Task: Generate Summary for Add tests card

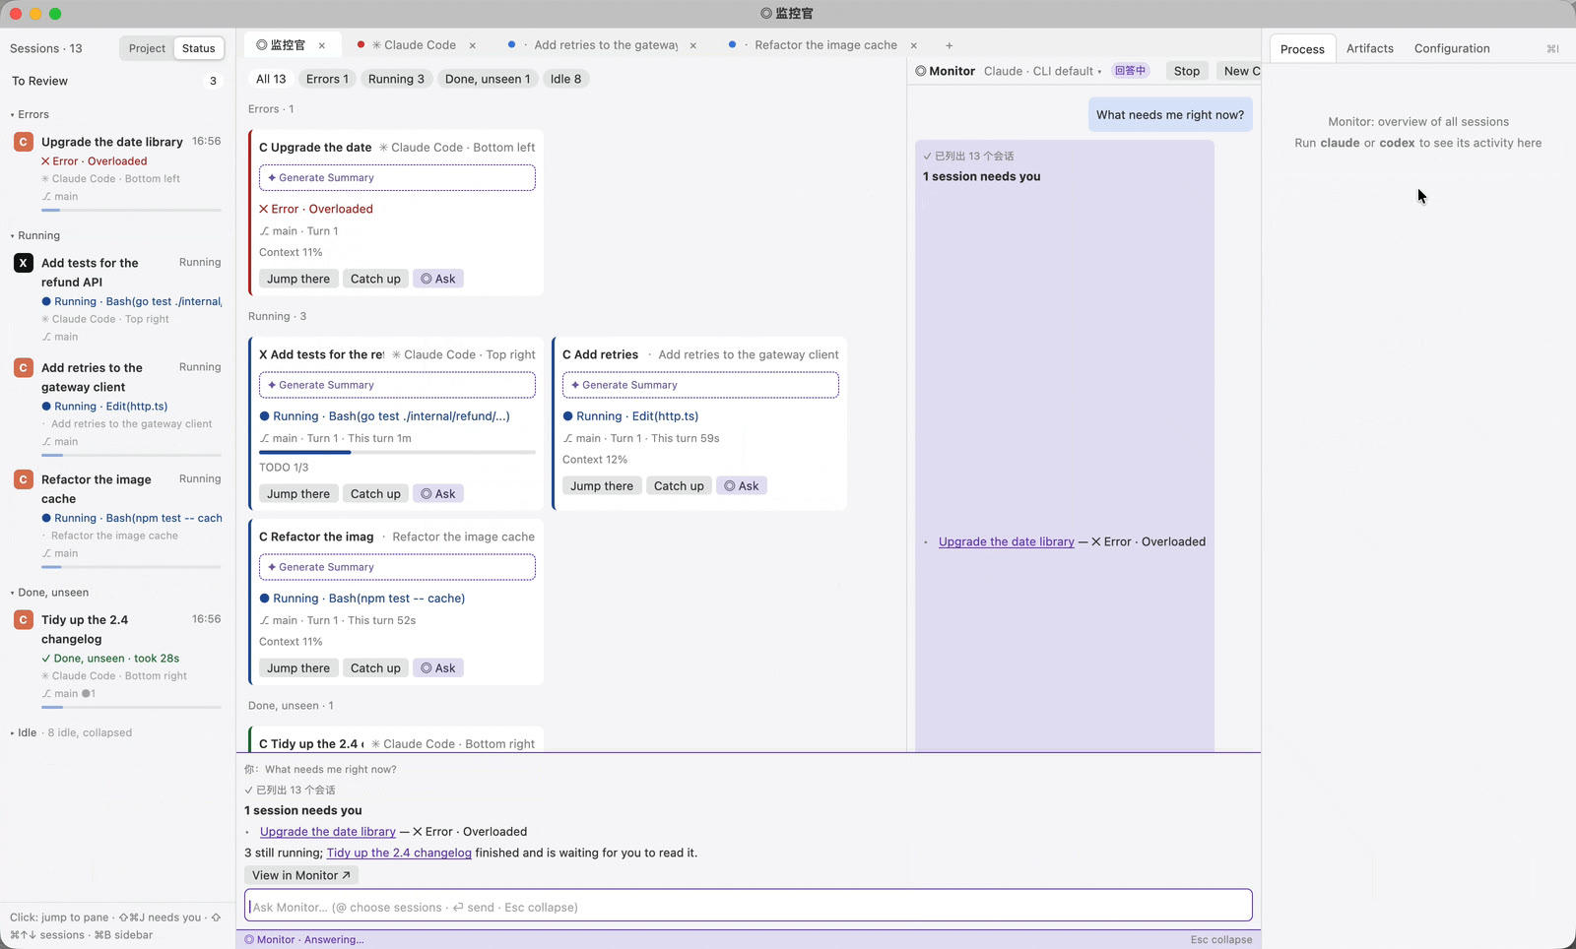Action: pyautogui.click(x=397, y=385)
